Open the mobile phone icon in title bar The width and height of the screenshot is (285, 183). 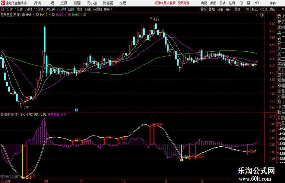(x=249, y=3)
